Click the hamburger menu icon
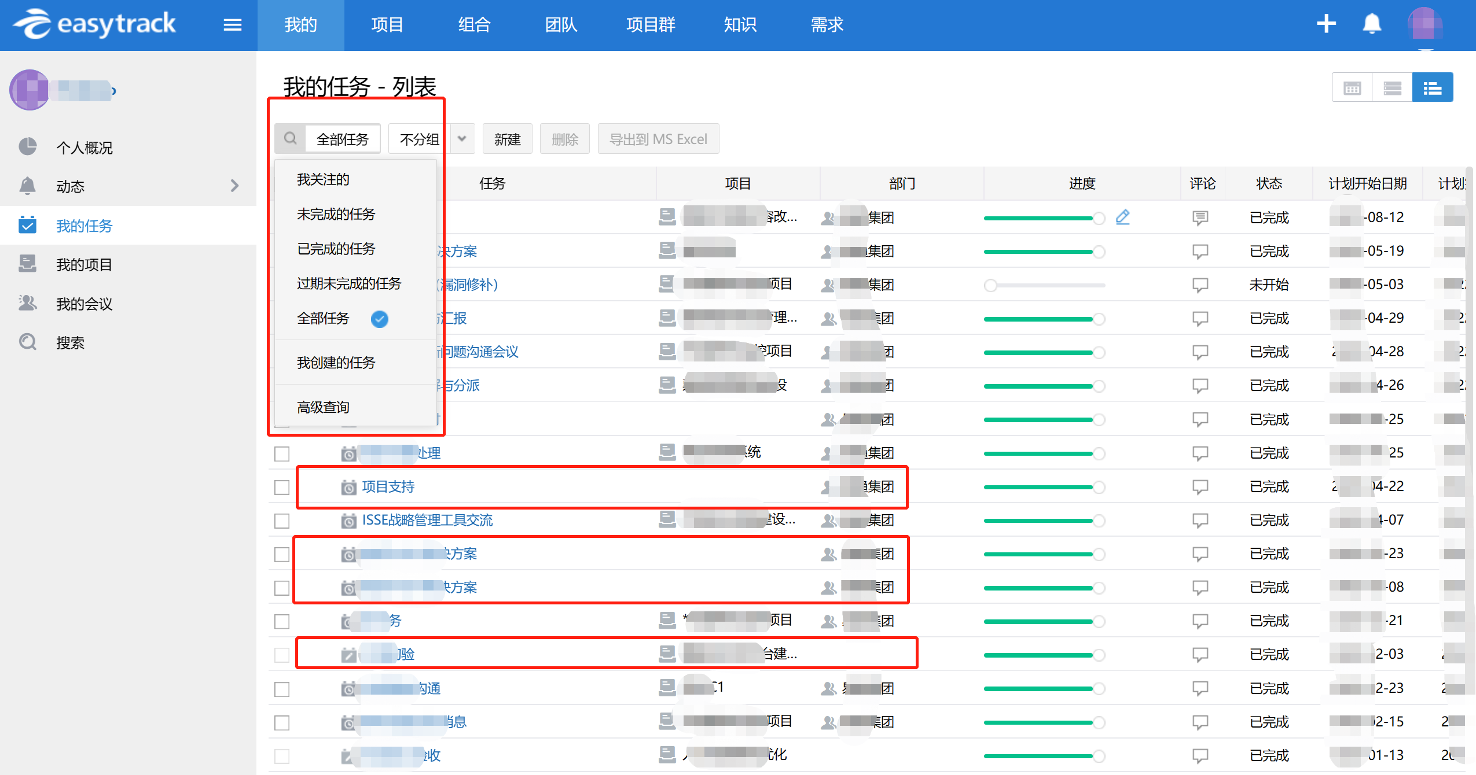 (232, 25)
